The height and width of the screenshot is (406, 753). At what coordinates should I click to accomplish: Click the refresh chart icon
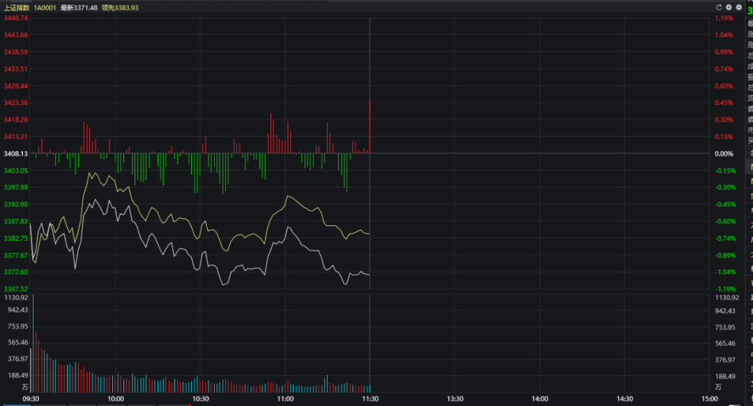pos(719,7)
